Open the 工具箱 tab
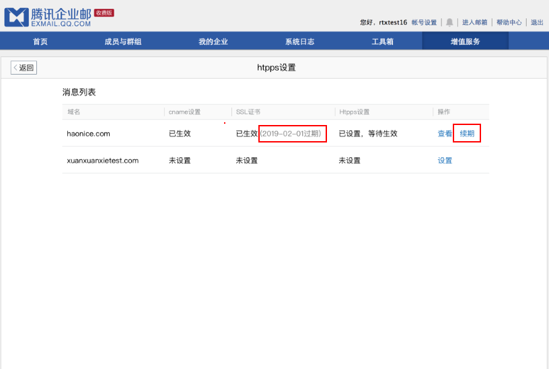Screen dimensions: 549x369 click(383, 42)
